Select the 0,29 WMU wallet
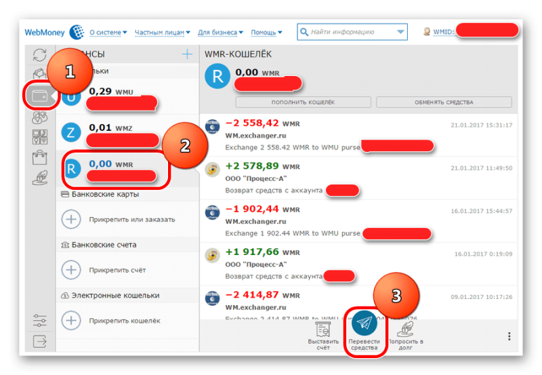The height and width of the screenshot is (375, 542). (x=127, y=96)
